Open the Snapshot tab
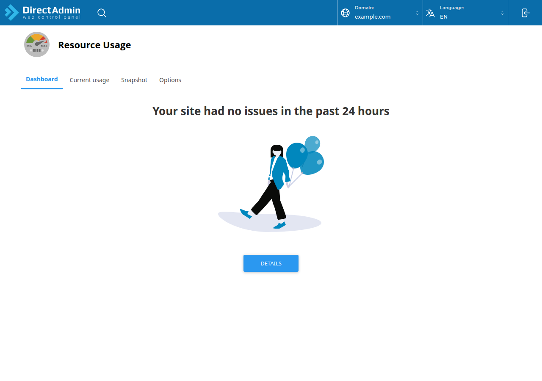The height and width of the screenshot is (381, 542). (134, 80)
